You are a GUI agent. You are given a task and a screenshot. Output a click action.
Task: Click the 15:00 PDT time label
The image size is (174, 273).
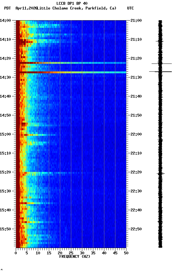pos(5,134)
